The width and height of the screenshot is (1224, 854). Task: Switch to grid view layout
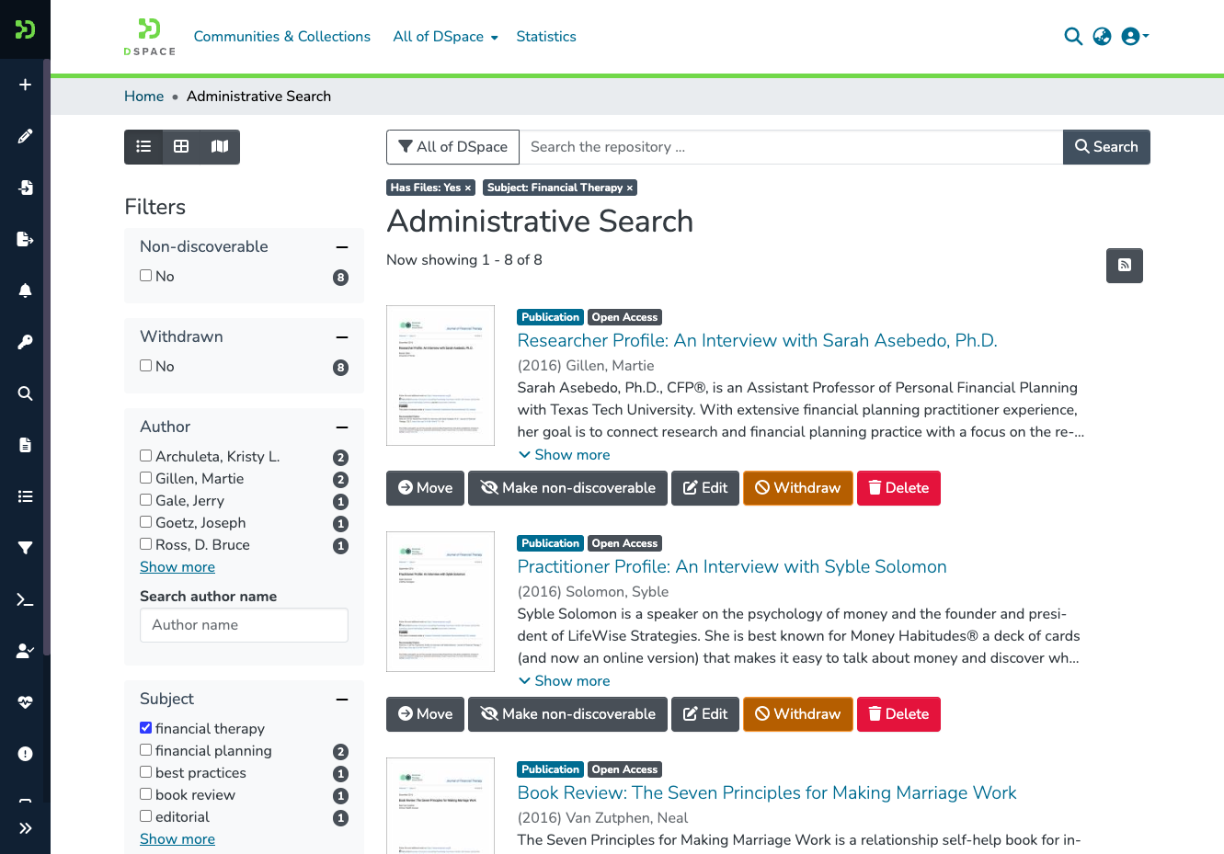tap(181, 147)
